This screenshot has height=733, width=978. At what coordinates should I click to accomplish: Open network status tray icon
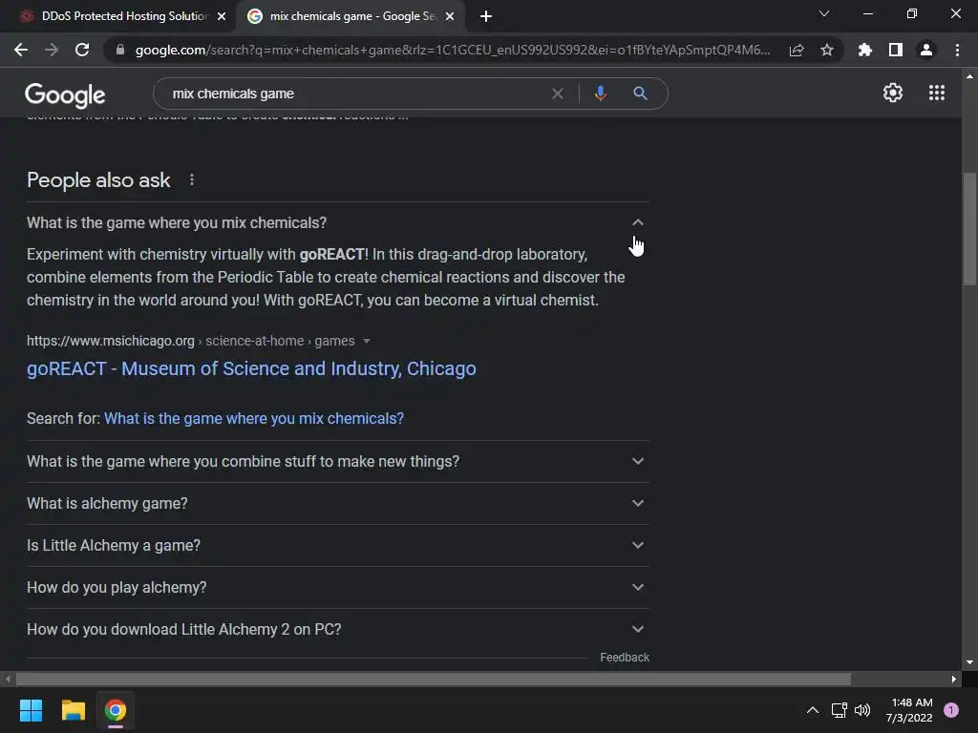(x=839, y=710)
